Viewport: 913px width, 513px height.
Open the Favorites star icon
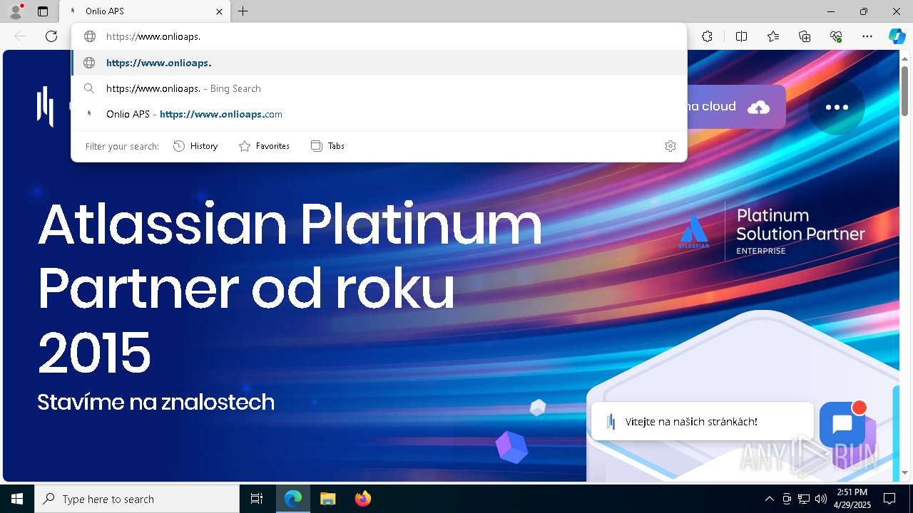pyautogui.click(x=773, y=36)
